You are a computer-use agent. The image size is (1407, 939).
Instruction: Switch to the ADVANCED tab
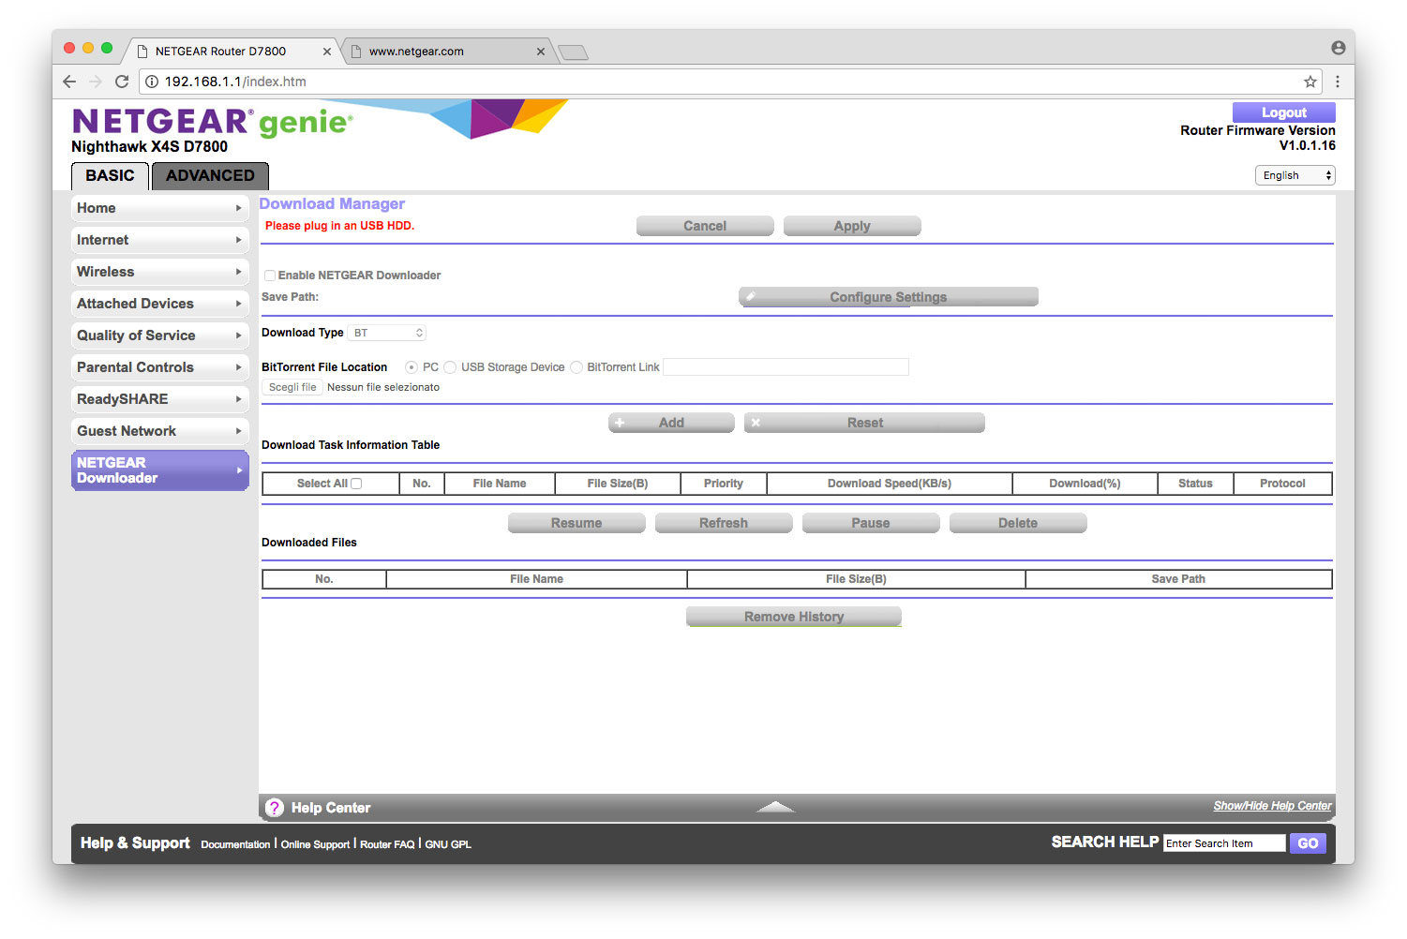[x=210, y=175]
